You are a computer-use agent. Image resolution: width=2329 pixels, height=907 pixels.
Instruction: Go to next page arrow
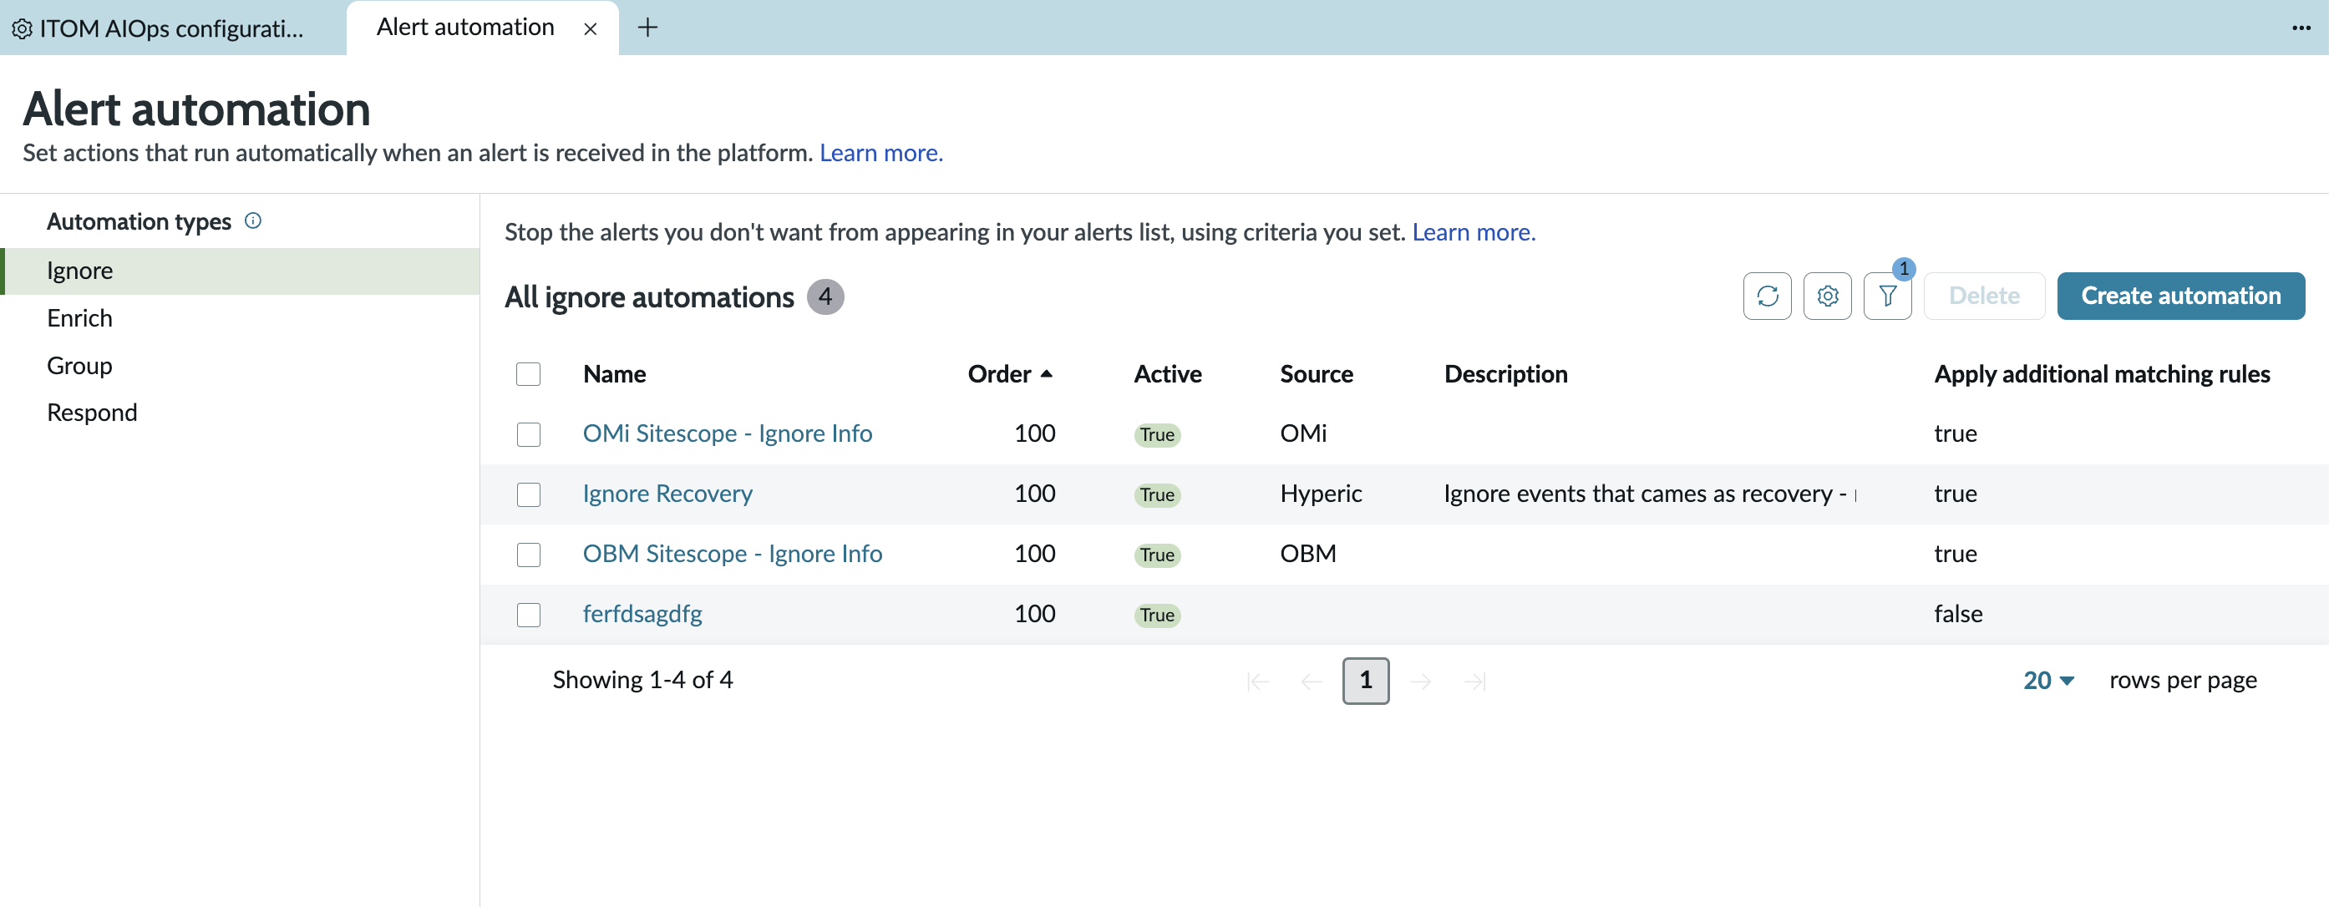pos(1420,681)
